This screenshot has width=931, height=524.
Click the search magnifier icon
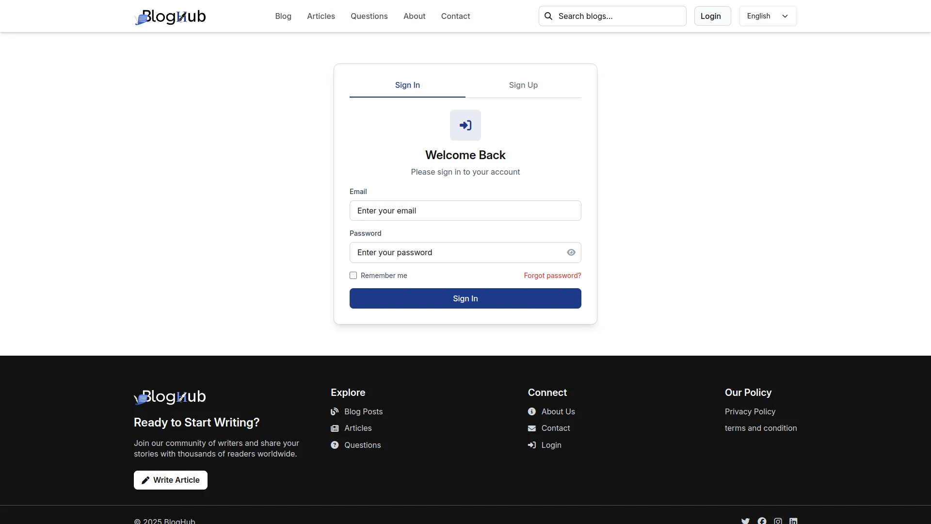click(548, 16)
